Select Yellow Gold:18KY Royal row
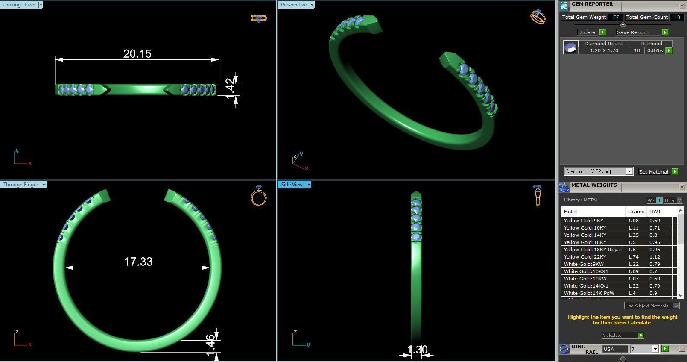 pyautogui.click(x=619, y=250)
